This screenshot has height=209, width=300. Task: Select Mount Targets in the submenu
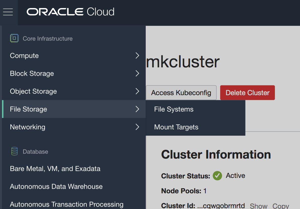[x=176, y=127]
